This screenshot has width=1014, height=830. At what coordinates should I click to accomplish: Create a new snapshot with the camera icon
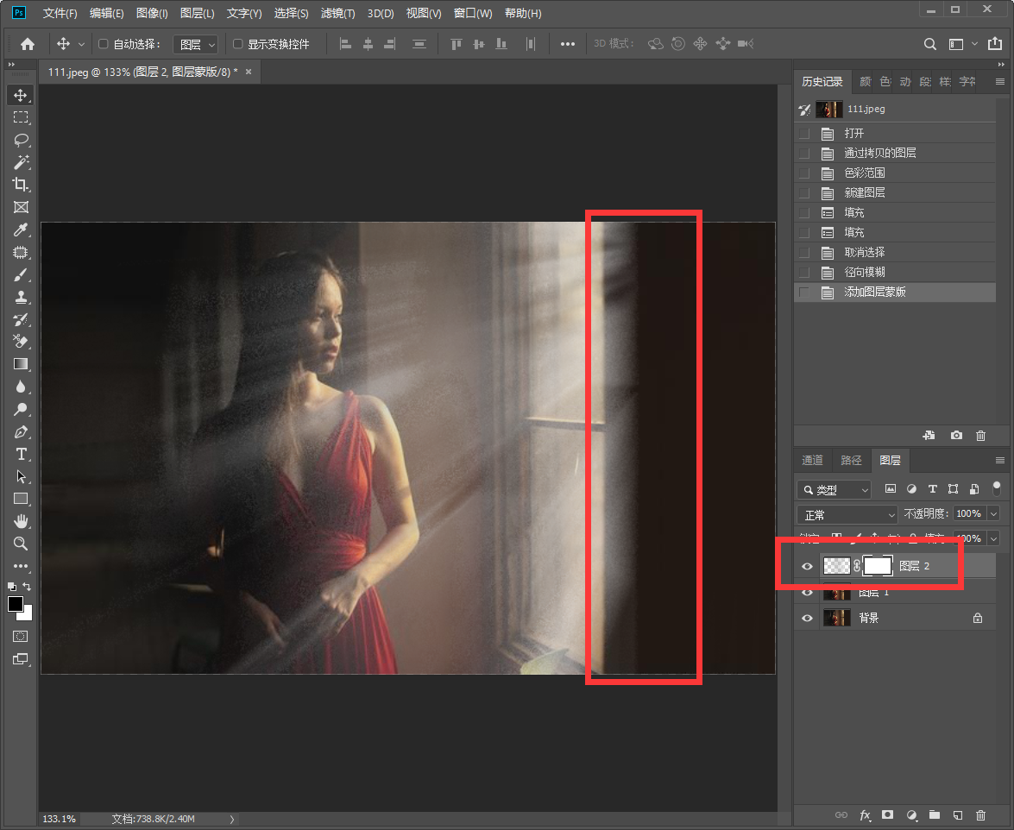[x=956, y=436]
